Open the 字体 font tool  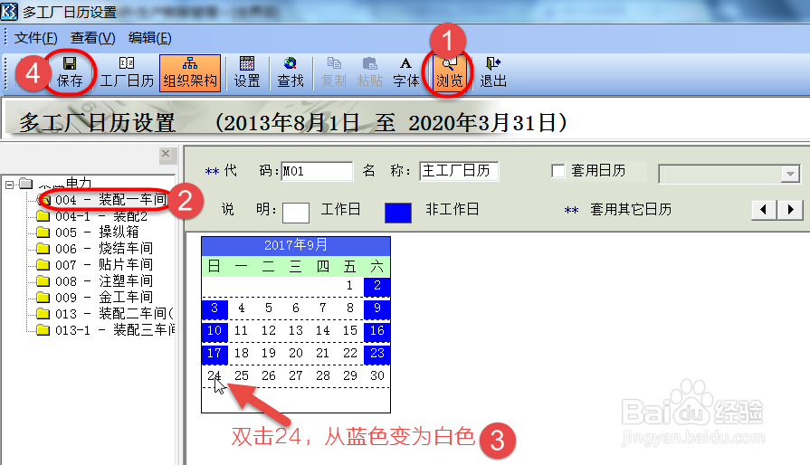(x=406, y=72)
